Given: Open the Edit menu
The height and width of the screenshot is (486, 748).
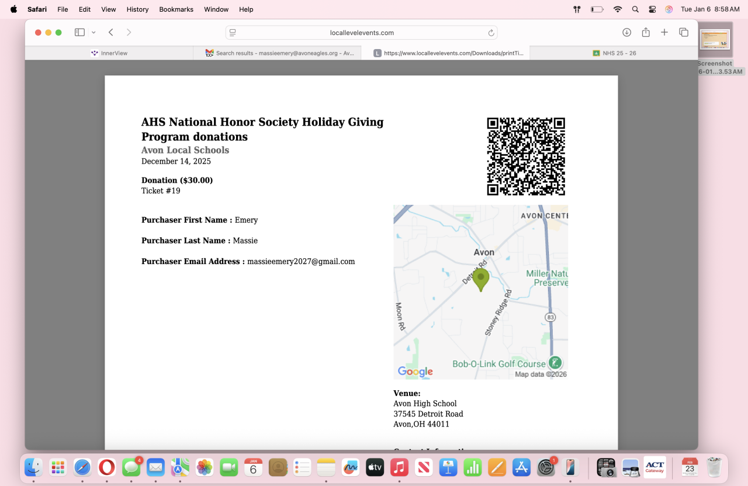Looking at the screenshot, I should [x=85, y=9].
